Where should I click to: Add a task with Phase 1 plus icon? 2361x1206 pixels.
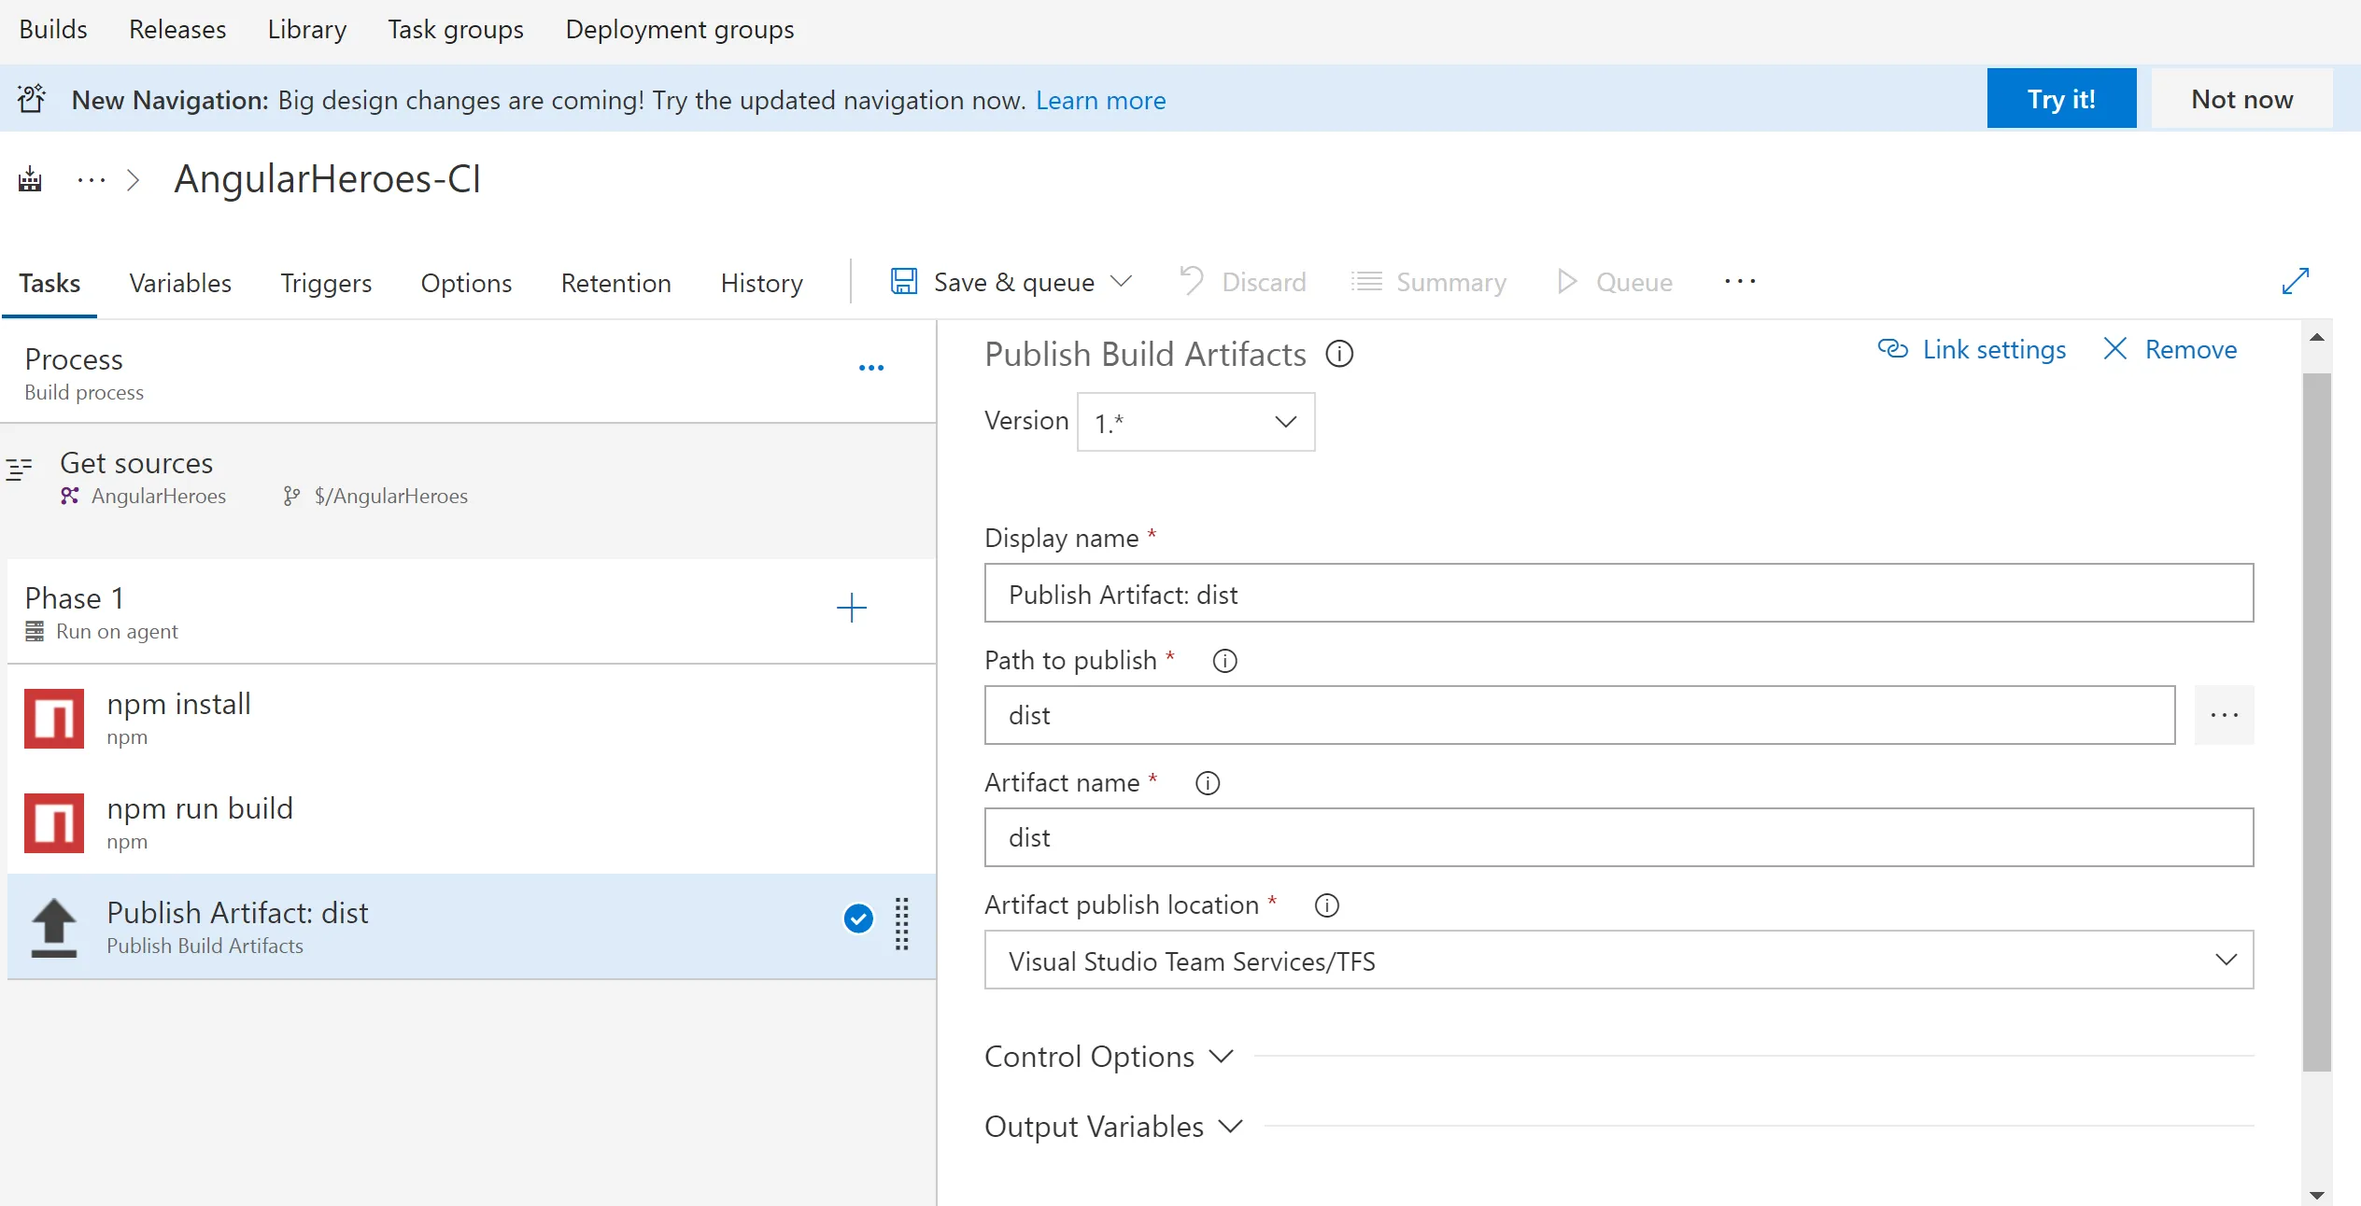pyautogui.click(x=851, y=609)
